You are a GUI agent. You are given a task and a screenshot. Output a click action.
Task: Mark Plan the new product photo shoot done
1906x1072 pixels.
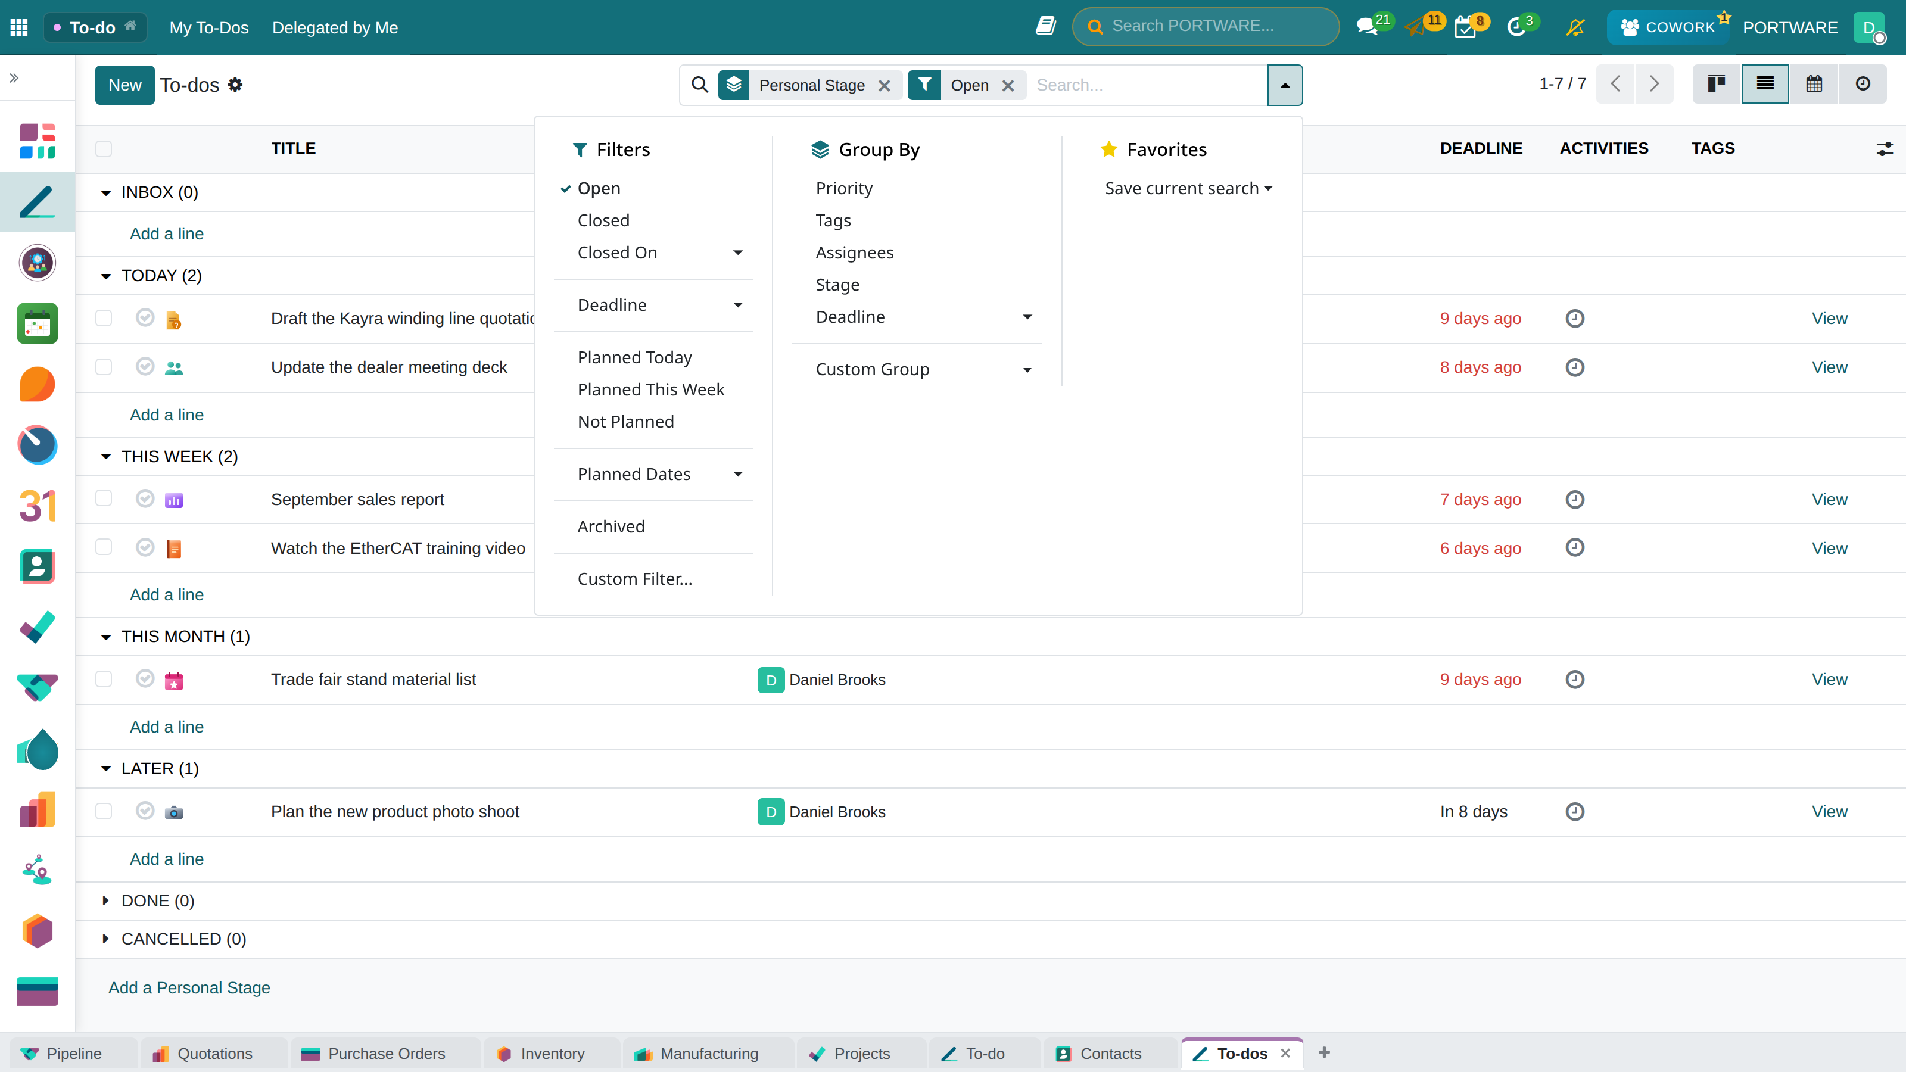click(x=145, y=811)
